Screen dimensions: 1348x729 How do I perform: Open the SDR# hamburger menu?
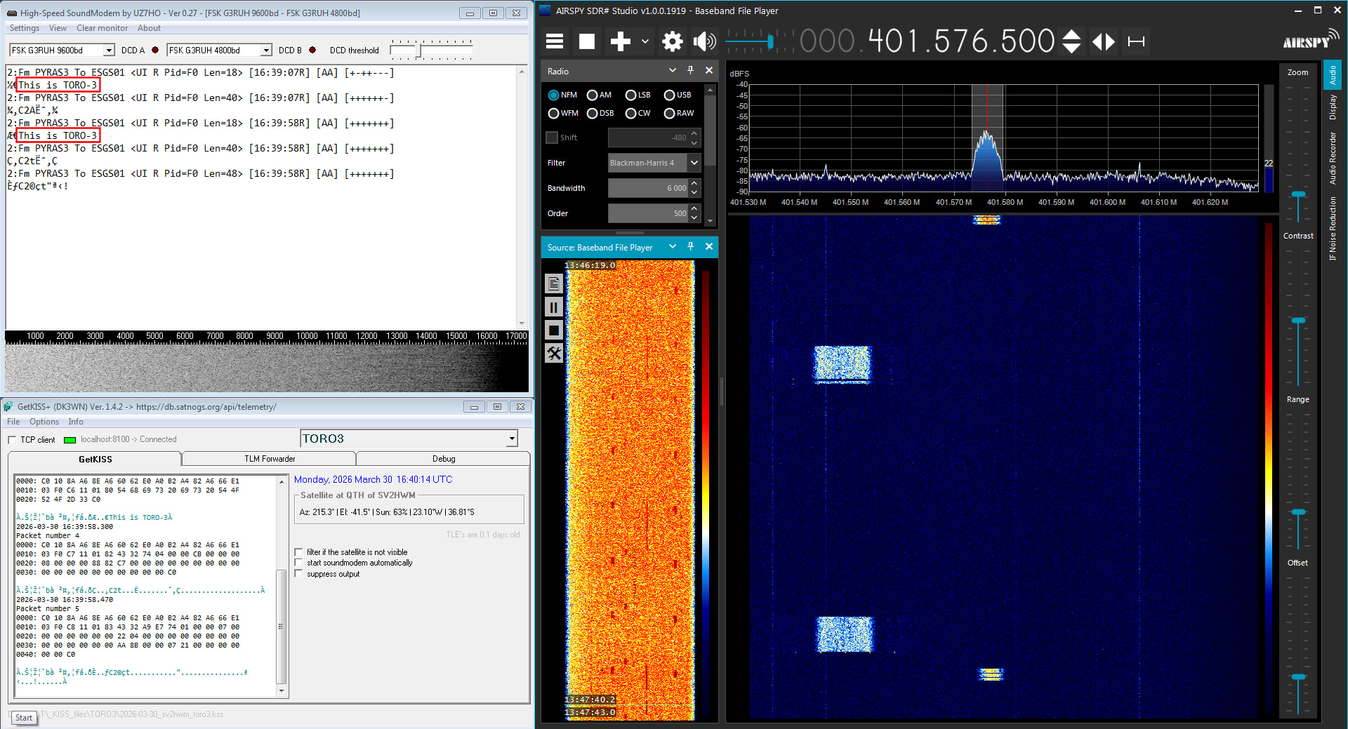tap(555, 41)
